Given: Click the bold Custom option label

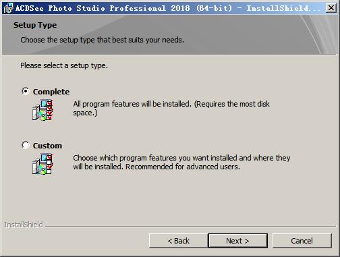Looking at the screenshot, I should (47, 146).
